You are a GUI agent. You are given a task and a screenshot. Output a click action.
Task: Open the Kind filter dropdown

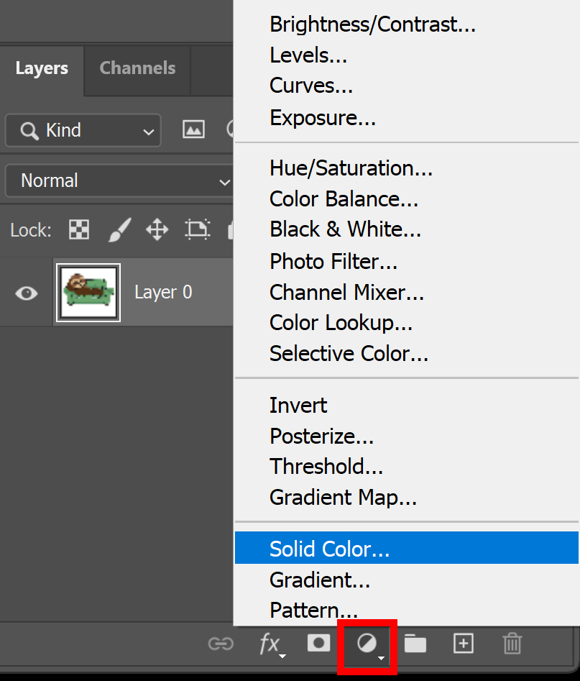tap(83, 130)
